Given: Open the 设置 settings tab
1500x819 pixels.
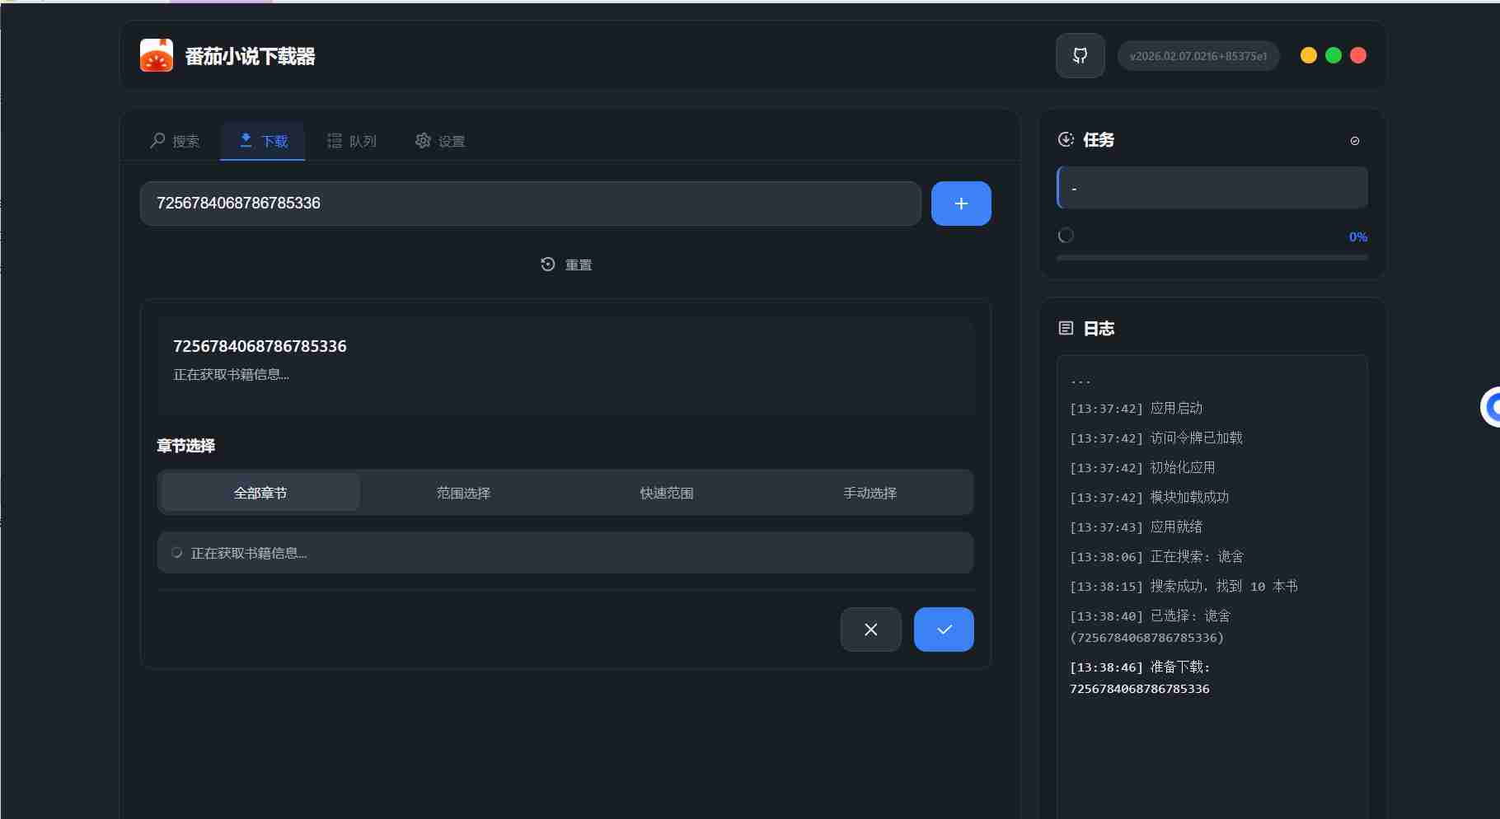Looking at the screenshot, I should pos(440,141).
